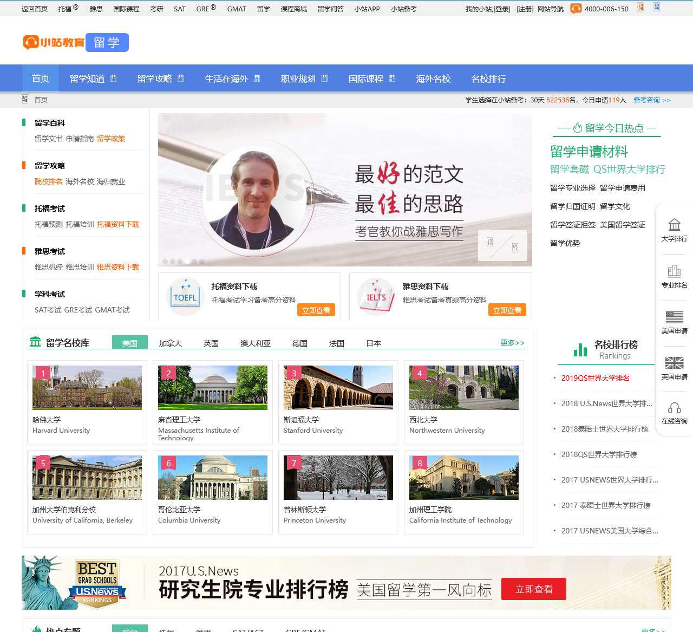Click the 小站教育 logo

tap(54, 42)
